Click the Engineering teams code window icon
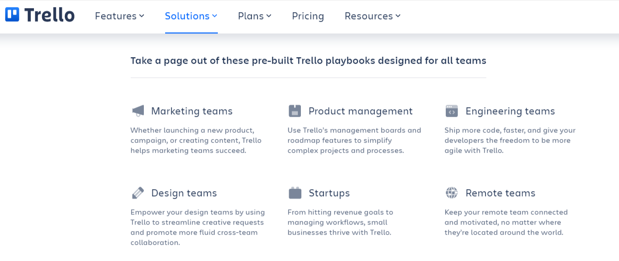This screenshot has width=619, height=261. click(452, 111)
